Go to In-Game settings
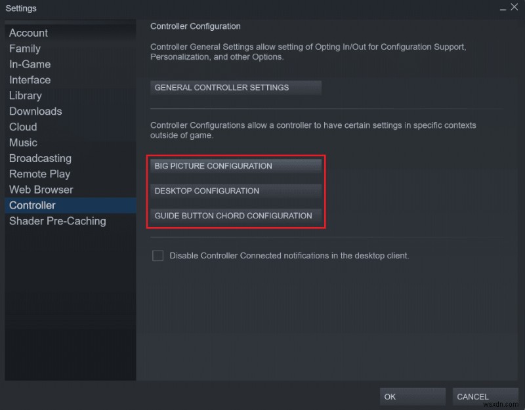525x410 pixels. pyautogui.click(x=70, y=64)
